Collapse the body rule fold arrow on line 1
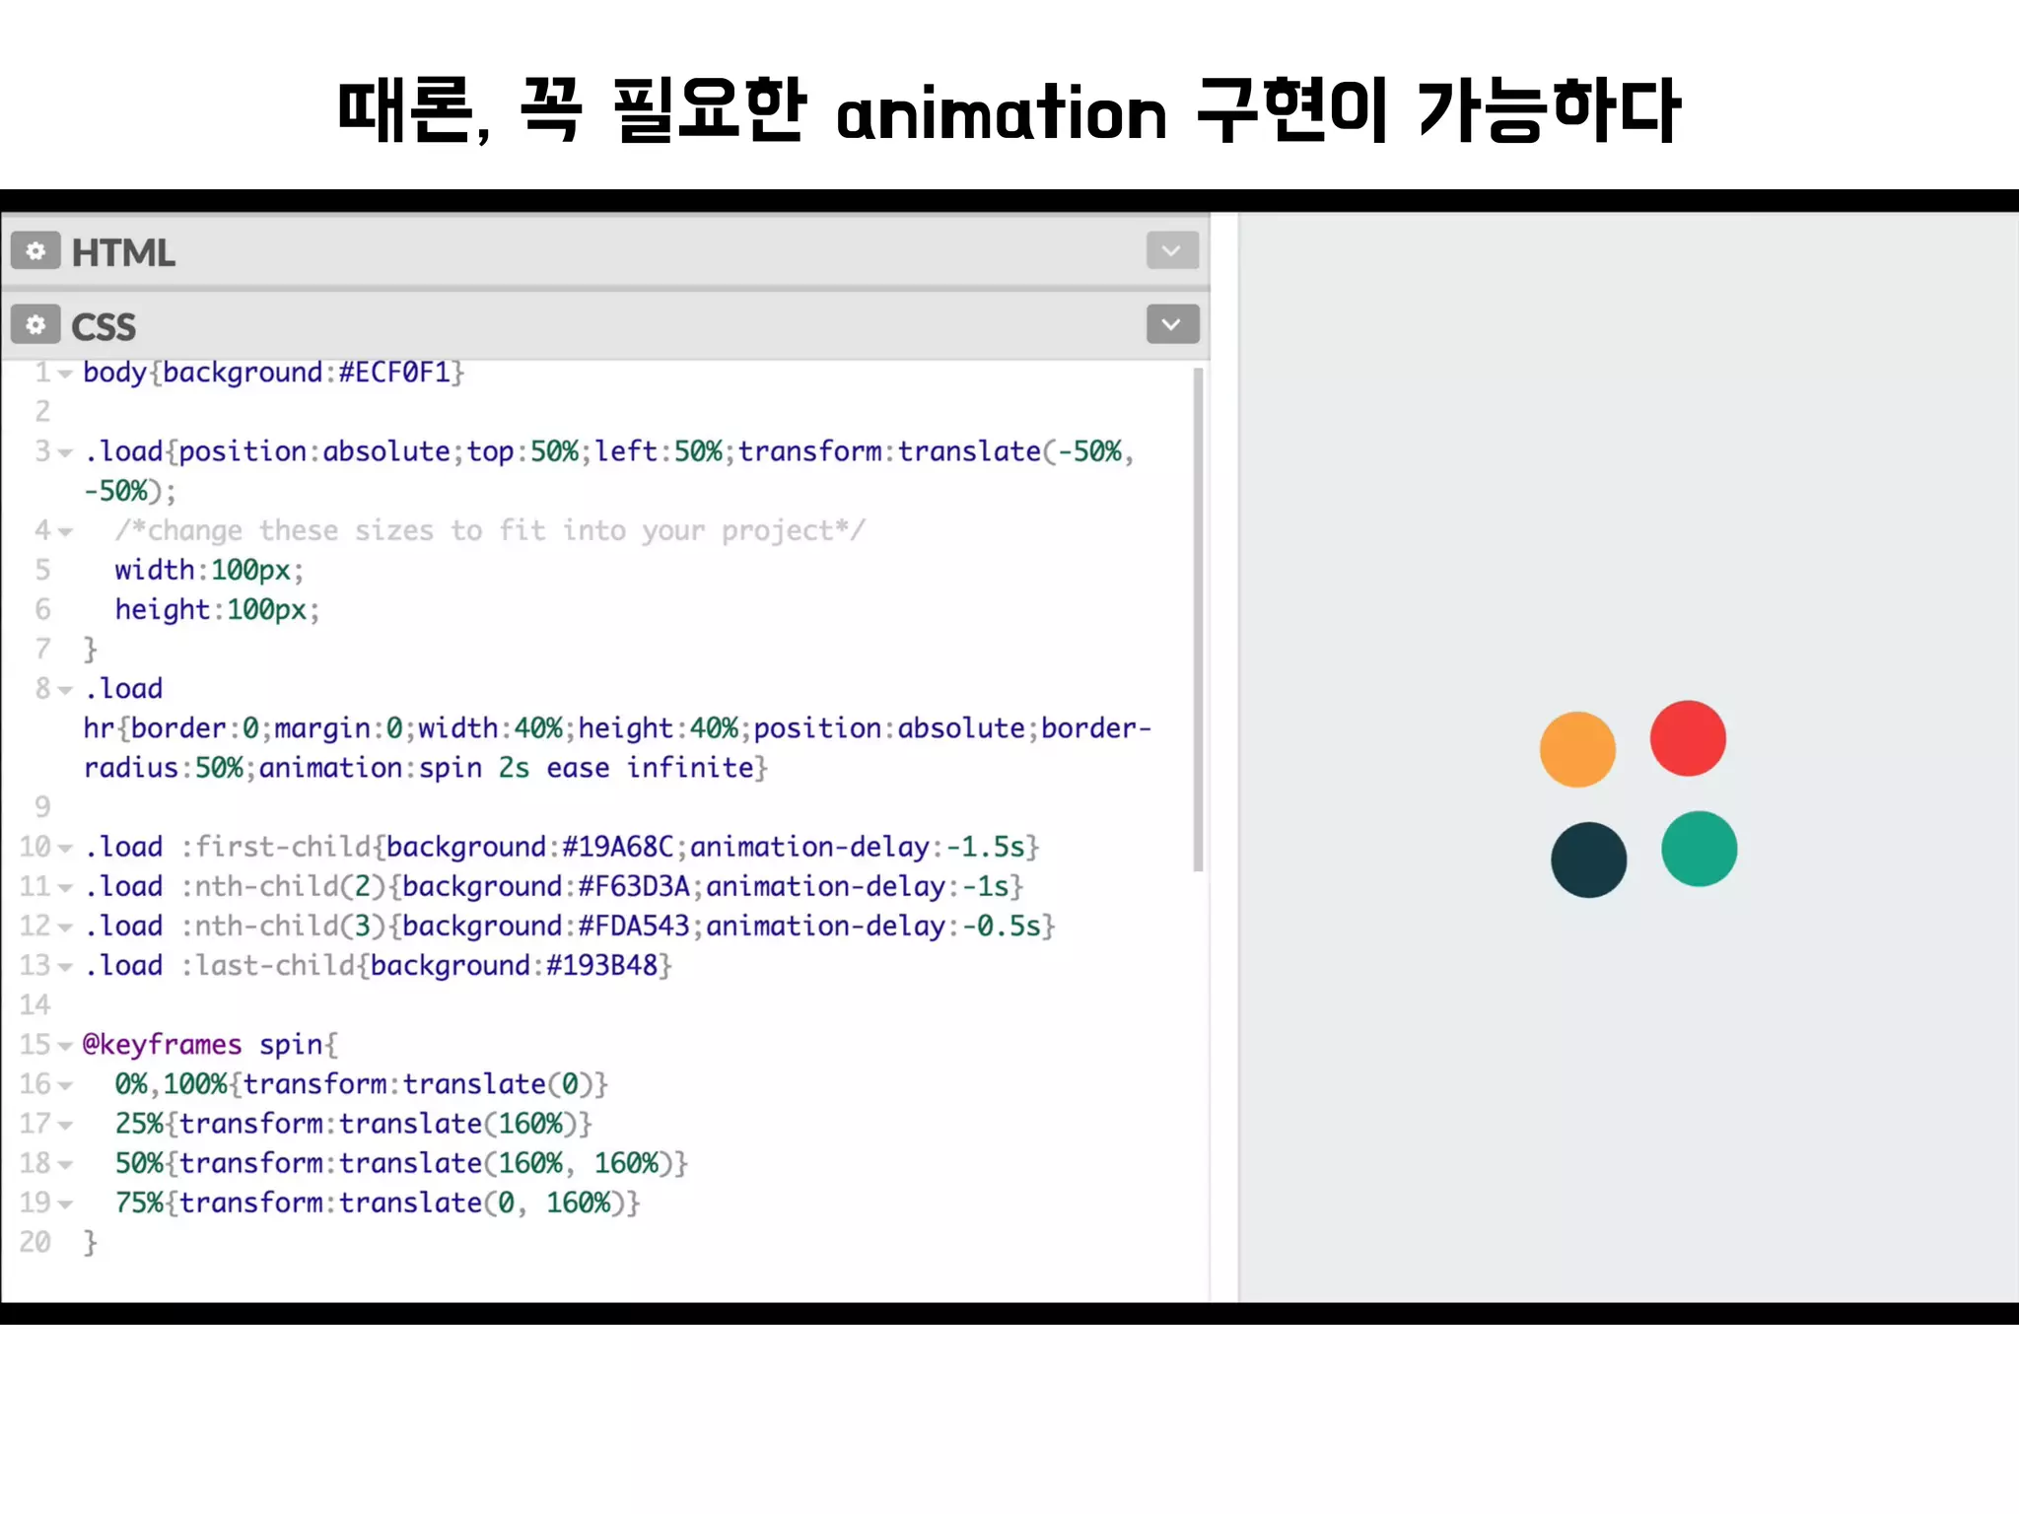This screenshot has width=2019, height=1514. [x=65, y=374]
